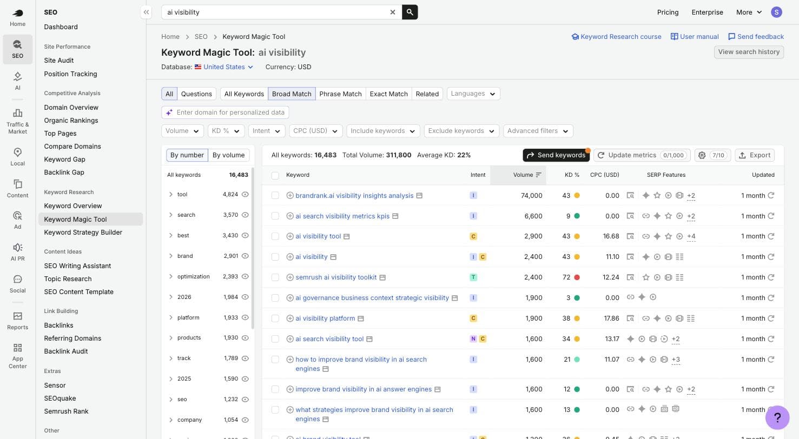Select all keywords with the header checkbox

tap(275, 175)
